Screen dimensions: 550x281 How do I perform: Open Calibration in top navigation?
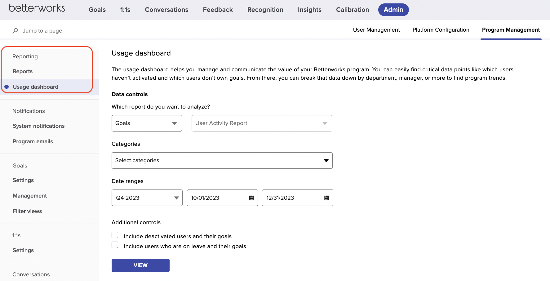353,10
